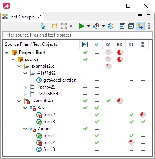This screenshot has width=155, height=159.
Task: Toggle the link-with-editor arrows icon
Action: pos(140,26)
